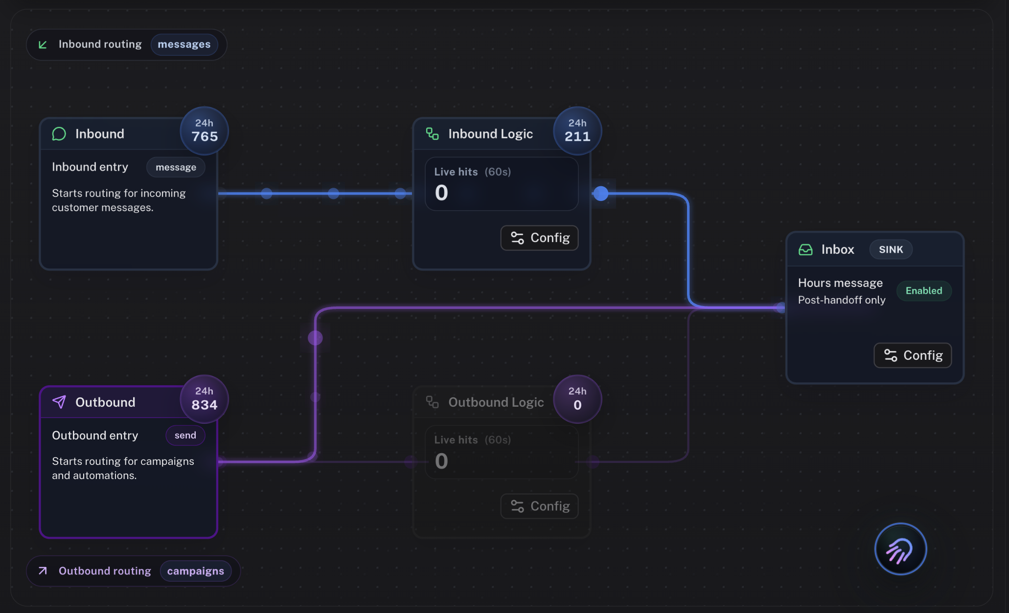Toggle the message type pill on Inbound entry
Screen dimensions: 1009x613
tap(175, 167)
